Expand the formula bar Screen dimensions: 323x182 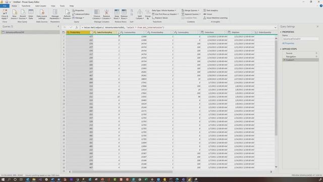(276, 27)
